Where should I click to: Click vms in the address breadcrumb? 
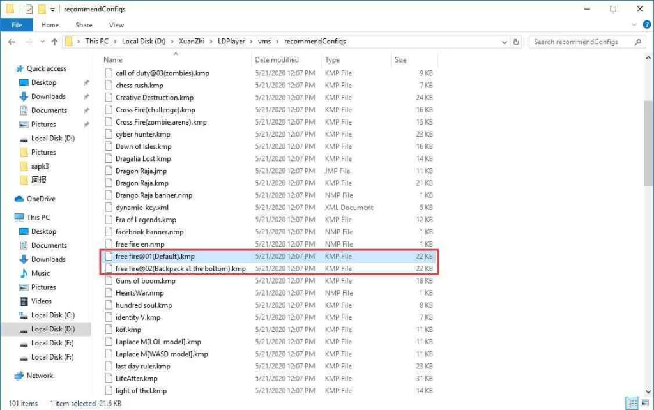(x=264, y=42)
